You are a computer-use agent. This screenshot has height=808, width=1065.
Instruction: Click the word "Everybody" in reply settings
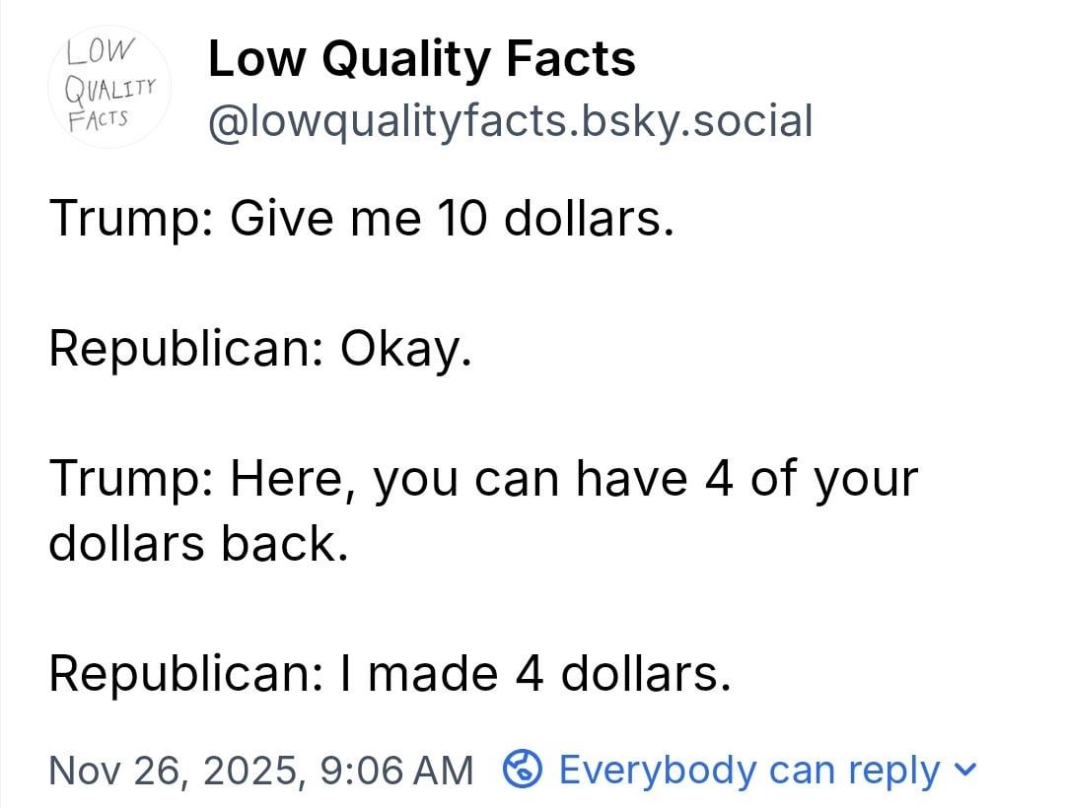coord(651,770)
